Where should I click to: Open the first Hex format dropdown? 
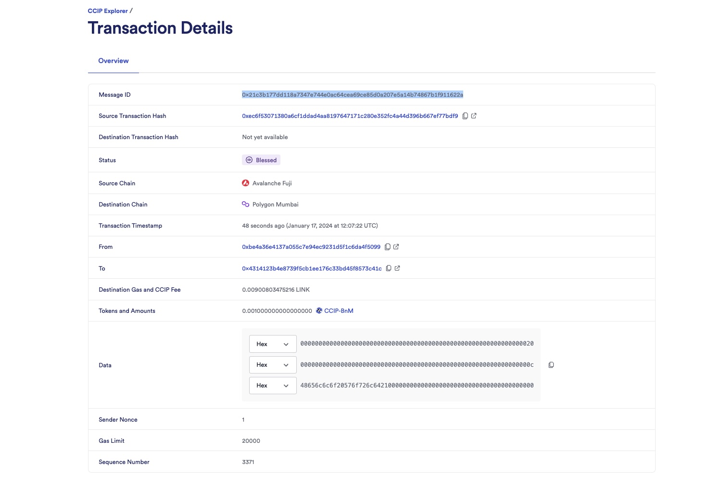coord(273,344)
